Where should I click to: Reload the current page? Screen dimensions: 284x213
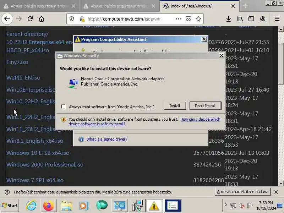pos(30,19)
